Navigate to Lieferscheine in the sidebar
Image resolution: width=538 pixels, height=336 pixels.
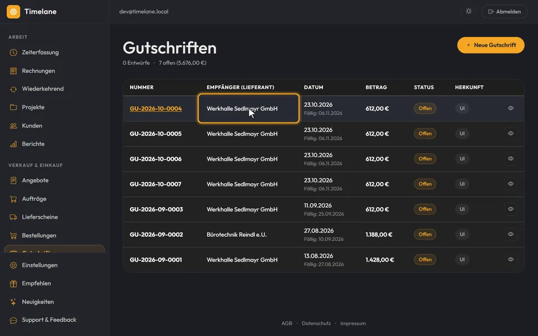pyautogui.click(x=54, y=217)
